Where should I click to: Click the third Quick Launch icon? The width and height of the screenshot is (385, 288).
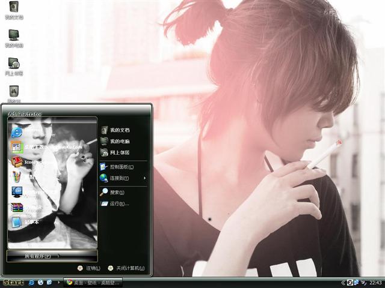pos(49,283)
